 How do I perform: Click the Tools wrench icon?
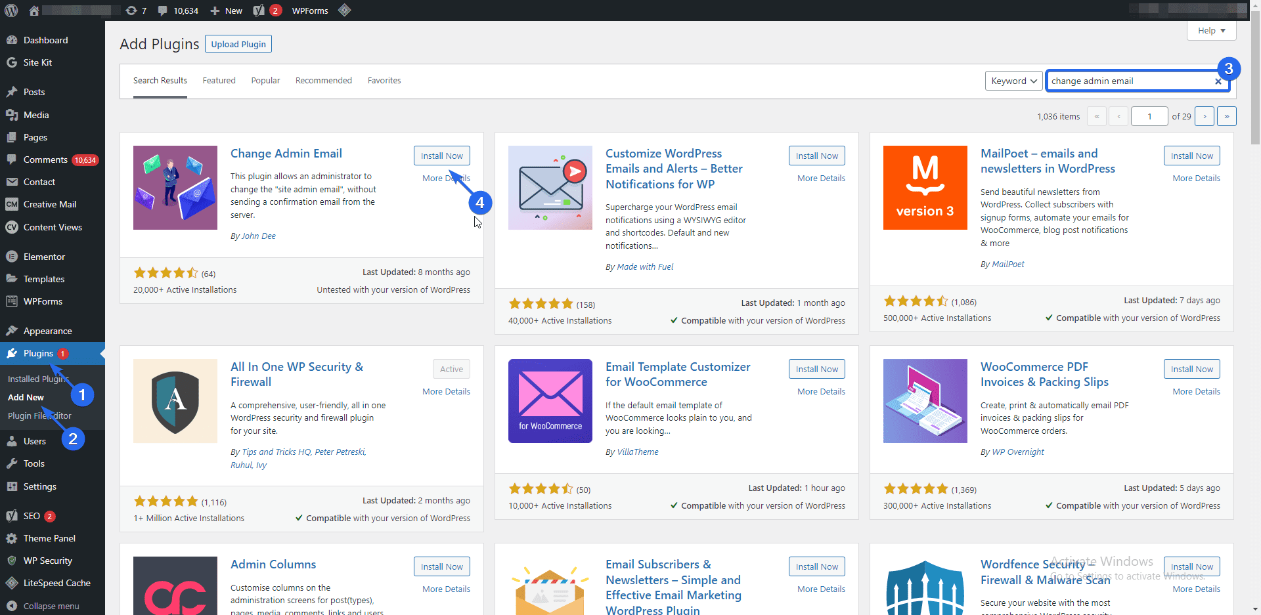point(12,463)
